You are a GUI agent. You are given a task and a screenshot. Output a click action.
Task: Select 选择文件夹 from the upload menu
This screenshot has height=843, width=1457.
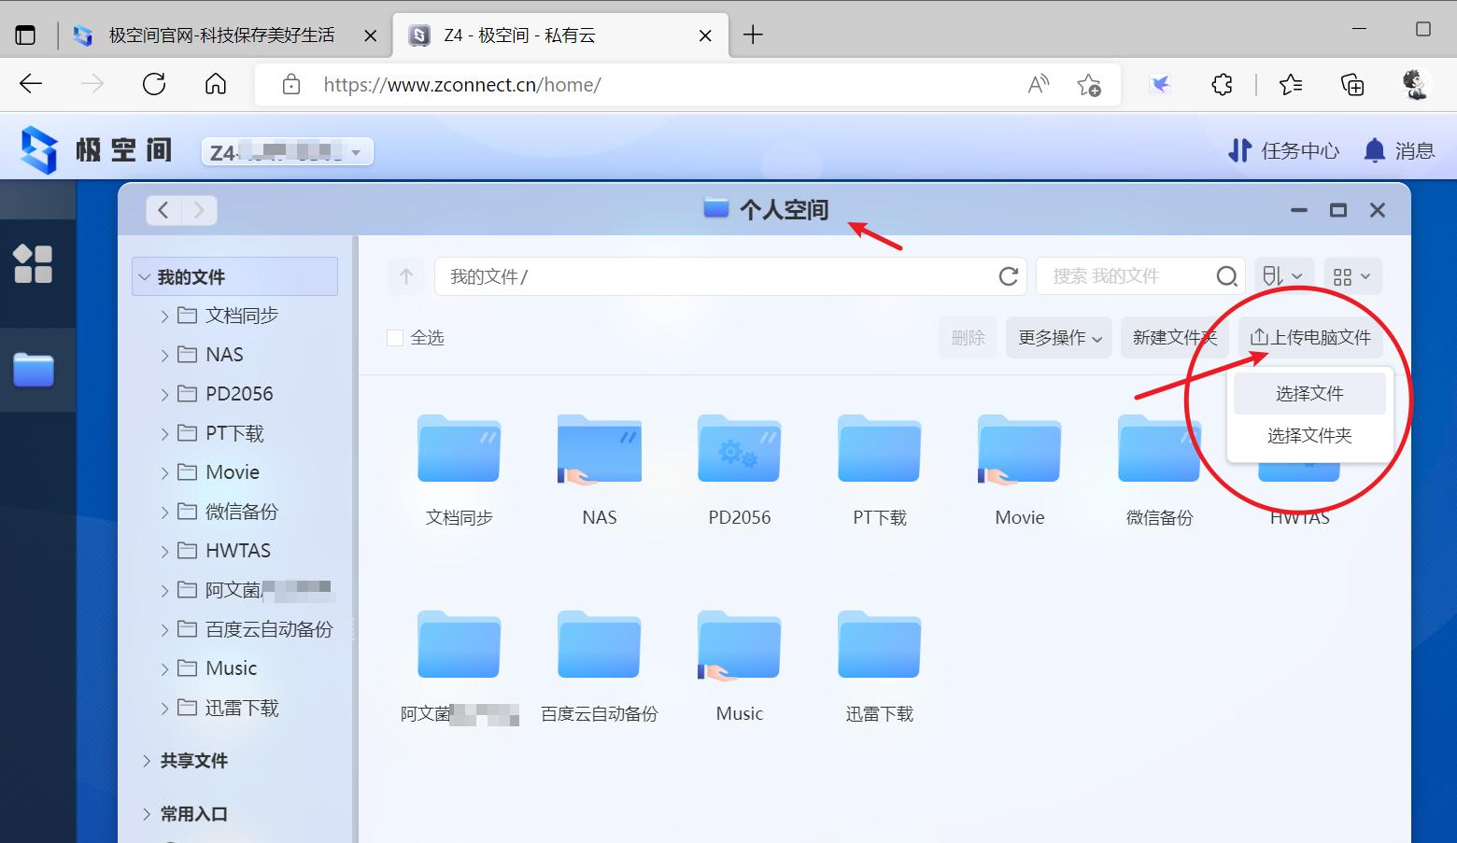click(1311, 435)
